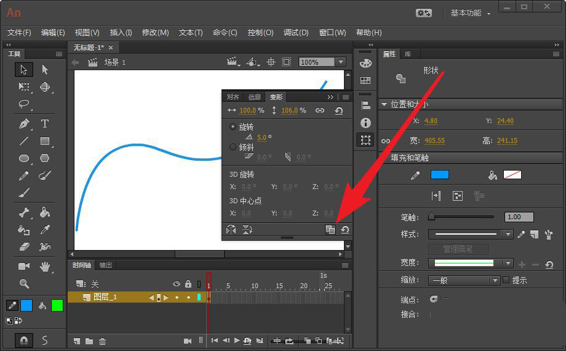Expand more tabs chevron in Transform panel
Screen dimensions: 566x351
[330, 97]
